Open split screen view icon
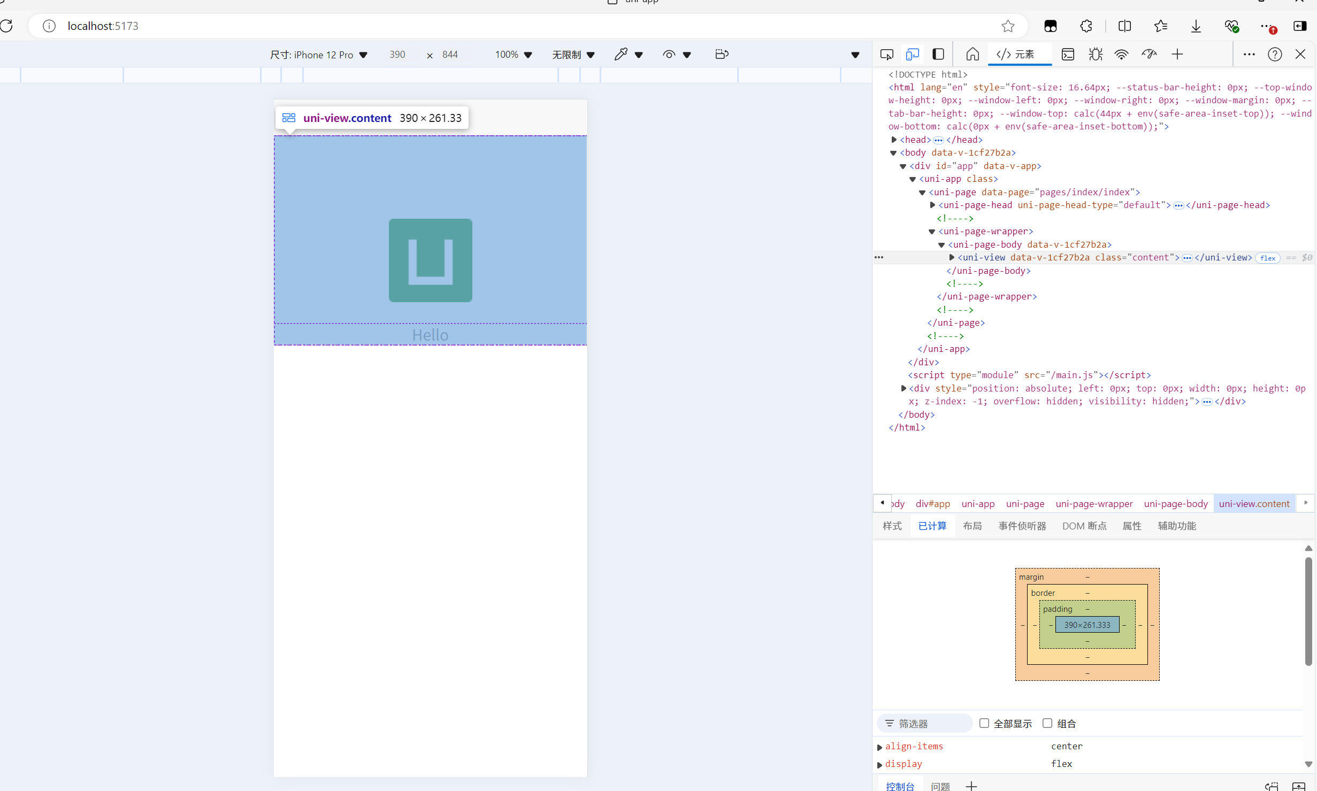 1124,26
